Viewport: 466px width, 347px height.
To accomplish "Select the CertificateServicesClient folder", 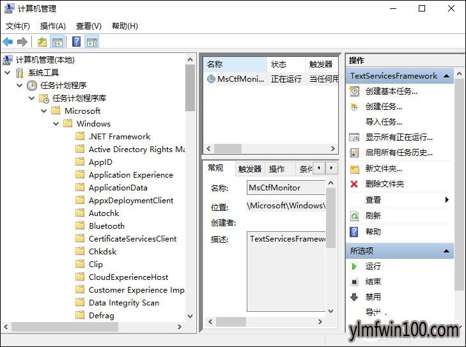I will 132,238.
